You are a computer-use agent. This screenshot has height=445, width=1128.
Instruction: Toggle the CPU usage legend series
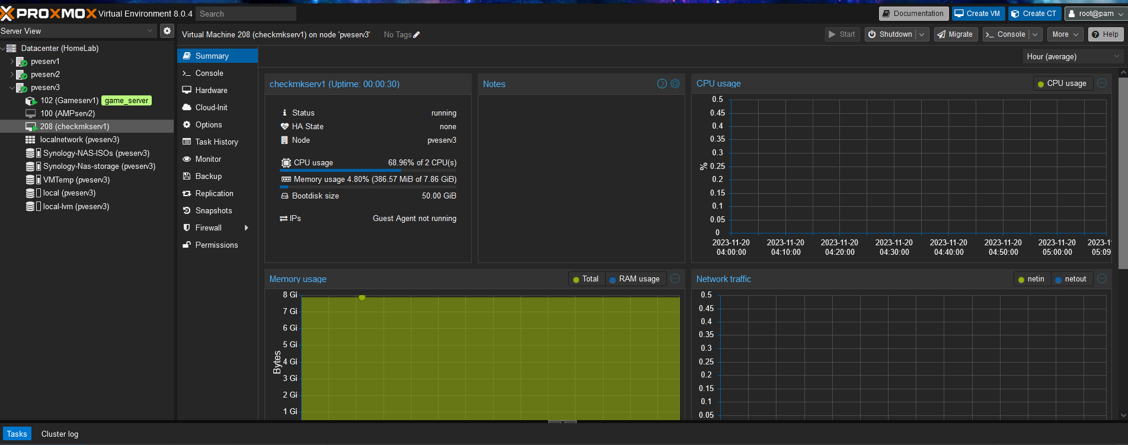(1062, 84)
